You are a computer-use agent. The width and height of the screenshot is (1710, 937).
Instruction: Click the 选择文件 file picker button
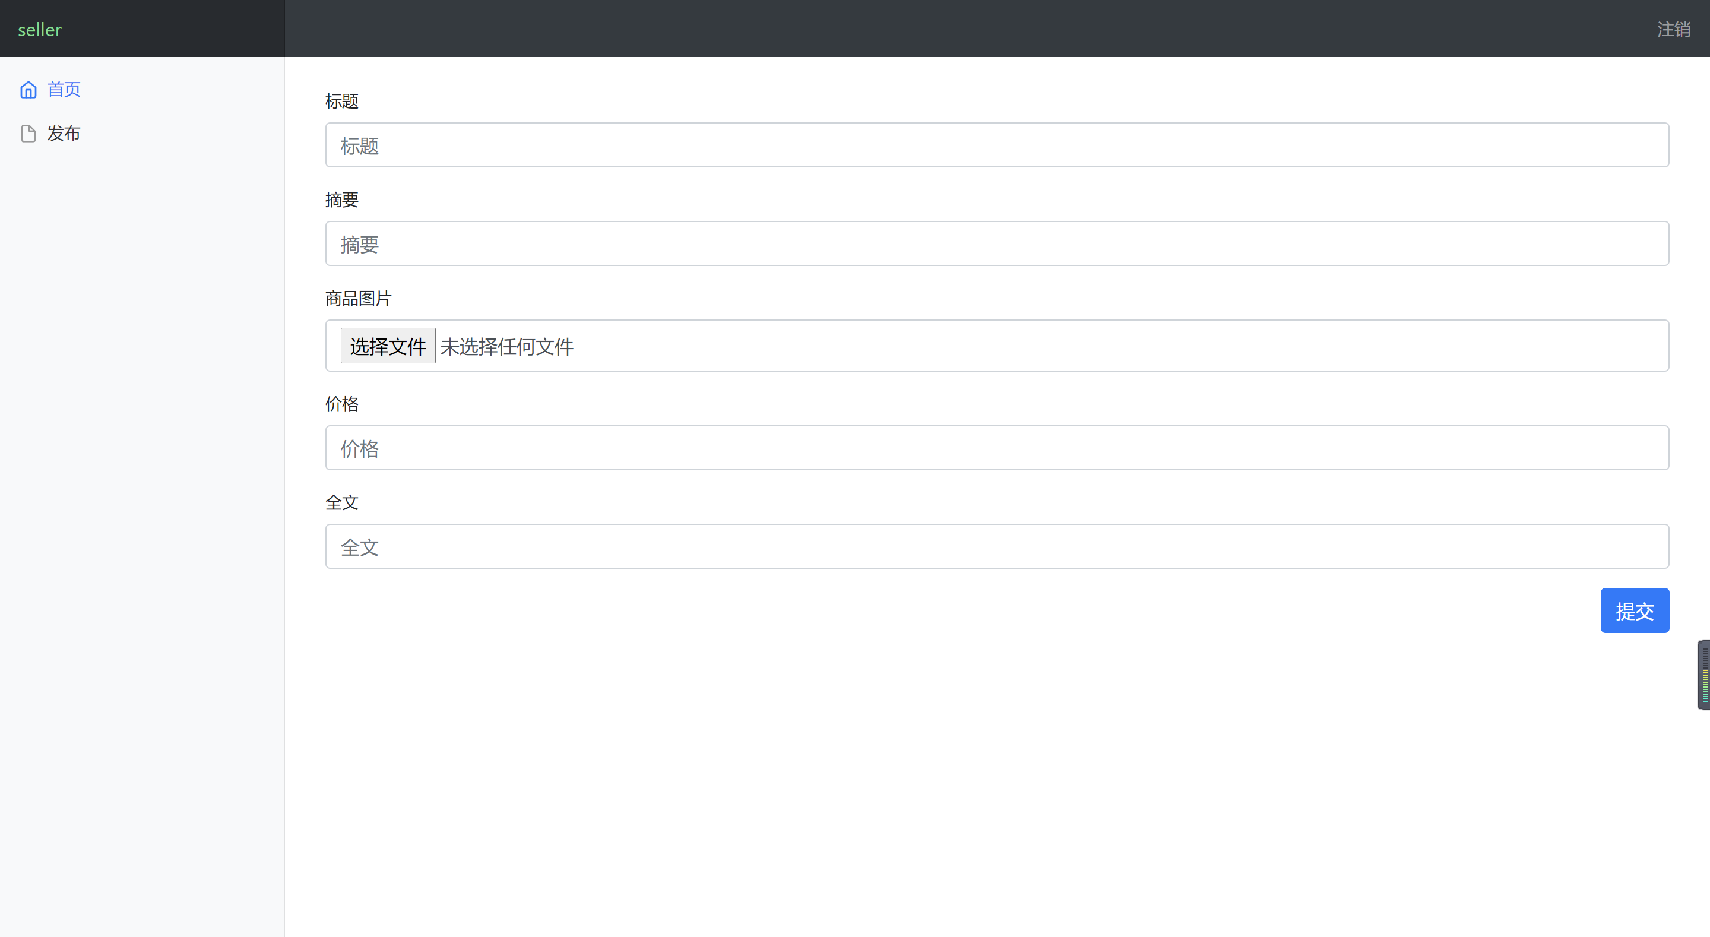(388, 346)
